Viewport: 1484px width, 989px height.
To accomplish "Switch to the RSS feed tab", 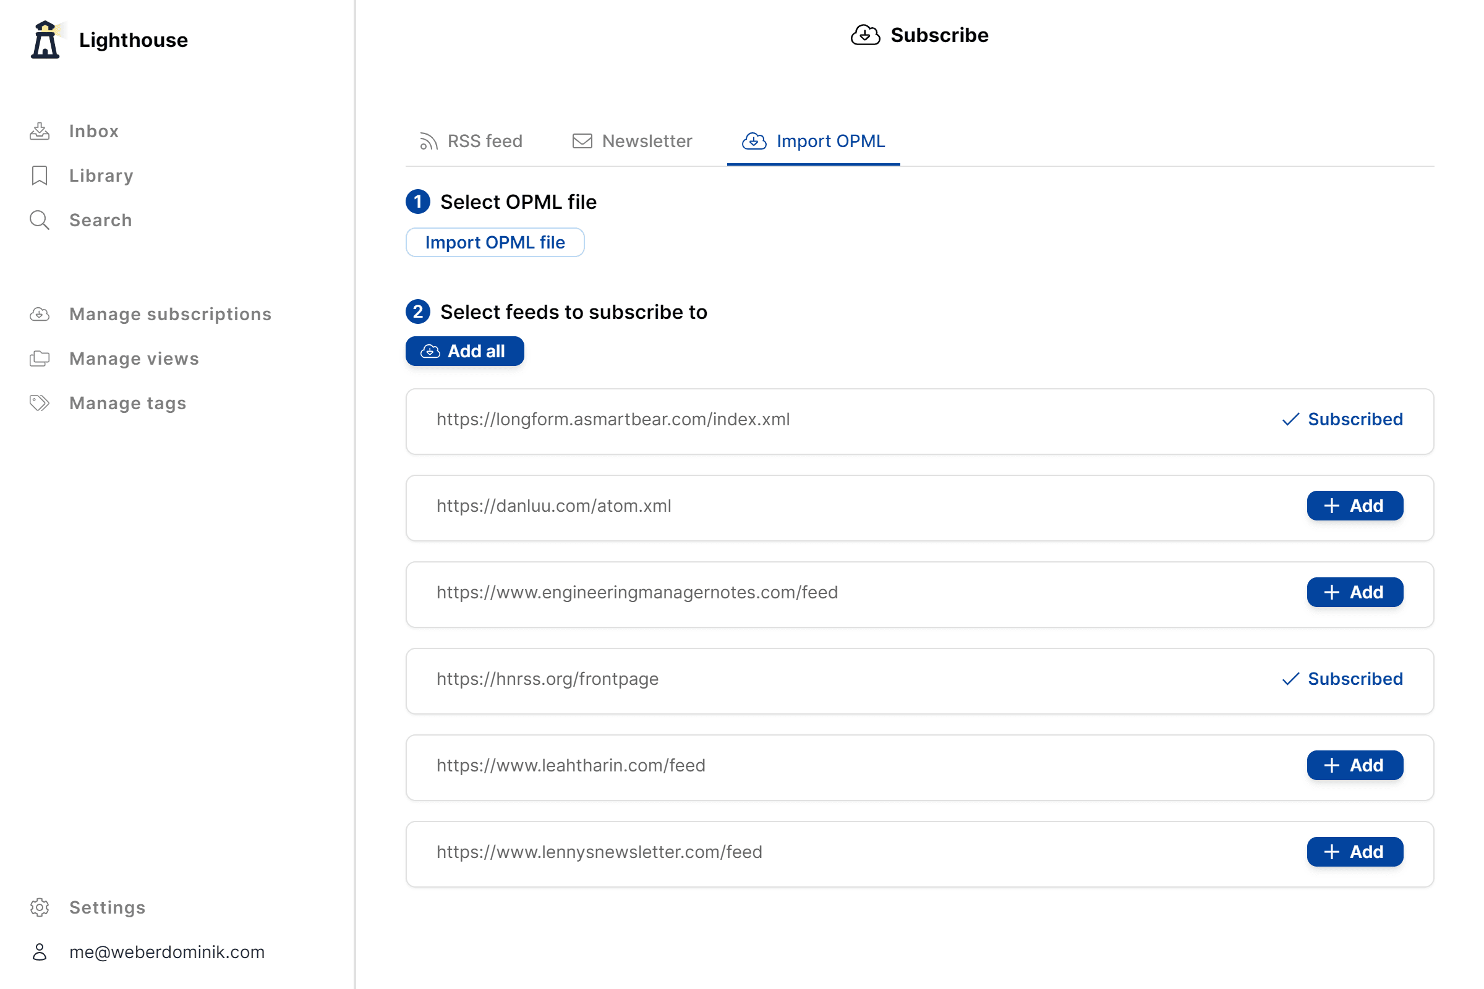I will point(471,142).
